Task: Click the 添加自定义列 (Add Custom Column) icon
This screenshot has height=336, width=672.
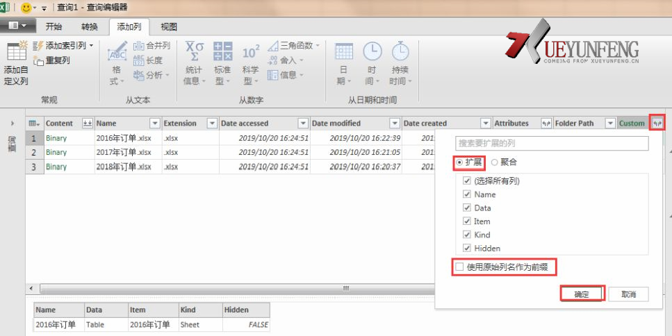Action: pyautogui.click(x=16, y=53)
